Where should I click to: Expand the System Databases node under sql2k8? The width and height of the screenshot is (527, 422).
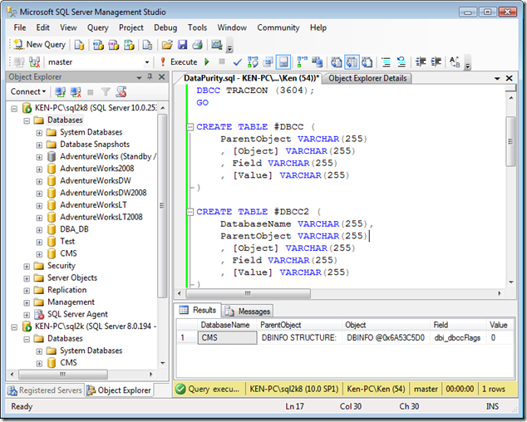point(39,133)
